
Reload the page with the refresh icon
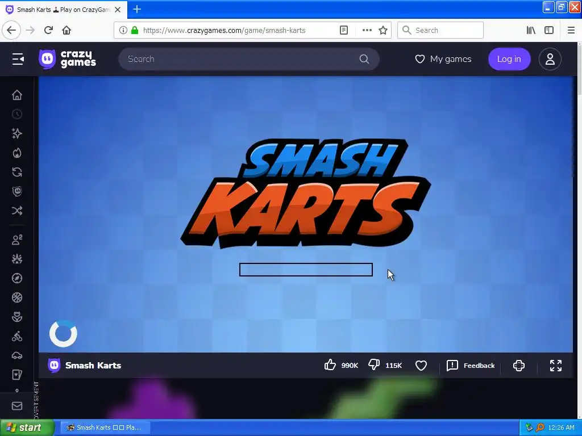point(49,30)
